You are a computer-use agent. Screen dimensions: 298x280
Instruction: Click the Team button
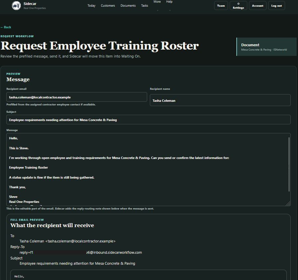click(x=221, y=6)
